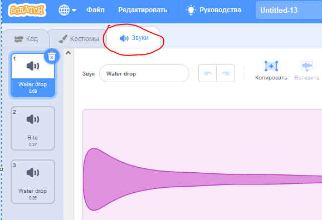Image resolution: width=322 pixels, height=220 pixels.
Task: Select the Bite sound
Action: [33, 128]
